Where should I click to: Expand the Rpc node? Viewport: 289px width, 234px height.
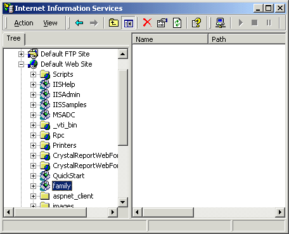click(x=33, y=135)
